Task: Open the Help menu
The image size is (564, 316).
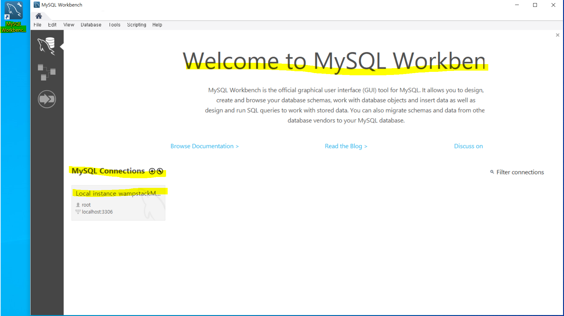Action: (x=157, y=25)
